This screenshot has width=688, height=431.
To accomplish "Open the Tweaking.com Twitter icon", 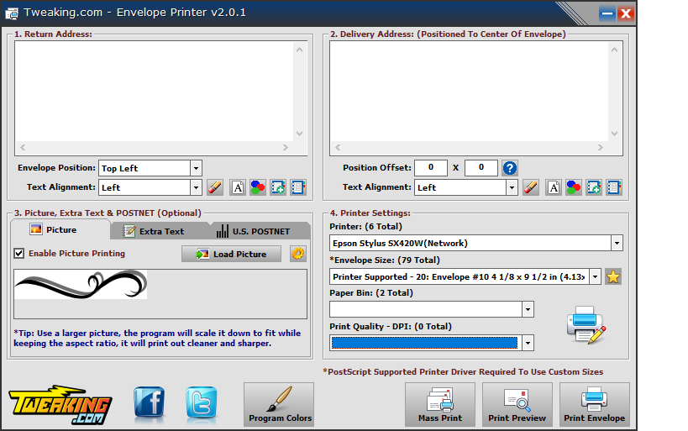I will [x=201, y=404].
